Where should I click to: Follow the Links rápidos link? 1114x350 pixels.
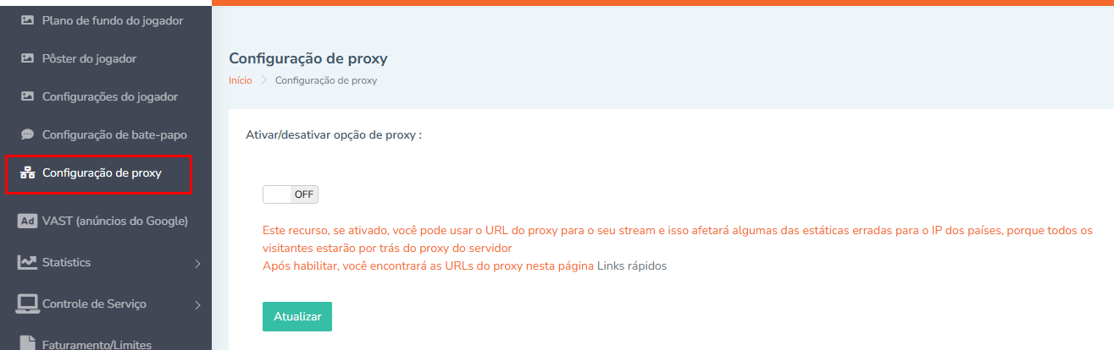[x=632, y=265]
